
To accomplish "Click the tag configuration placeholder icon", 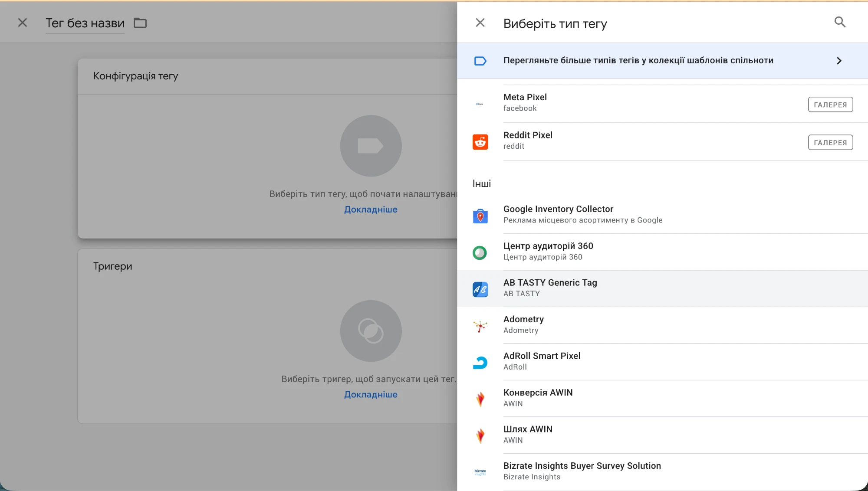I will tap(371, 146).
